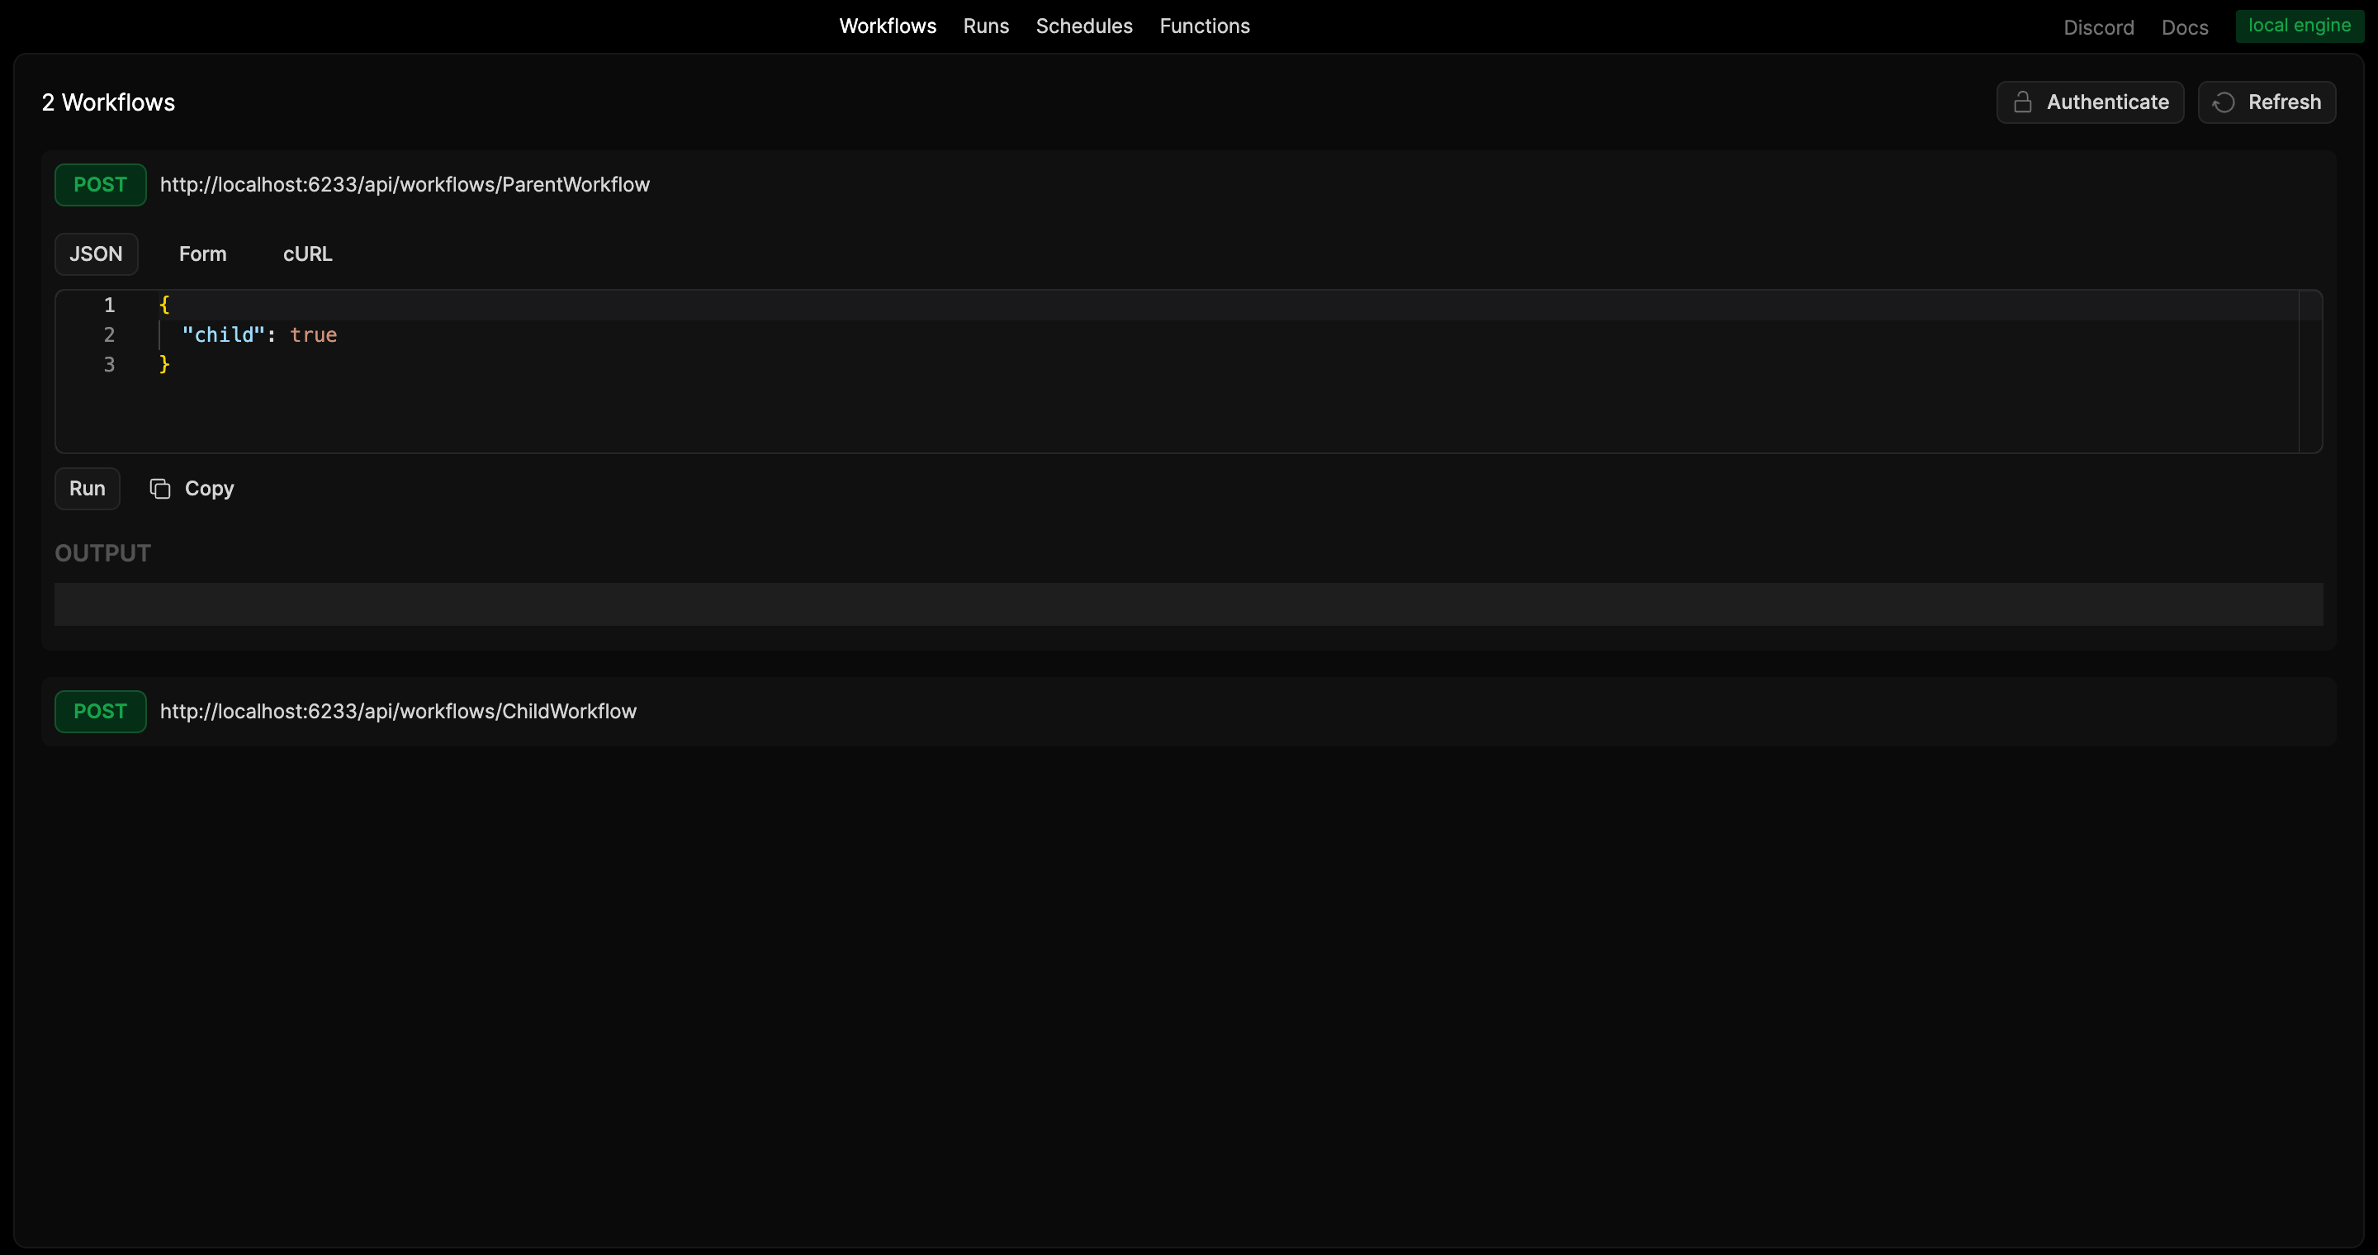Switch to the cURL tab
Image resolution: width=2378 pixels, height=1255 pixels.
[x=307, y=253]
